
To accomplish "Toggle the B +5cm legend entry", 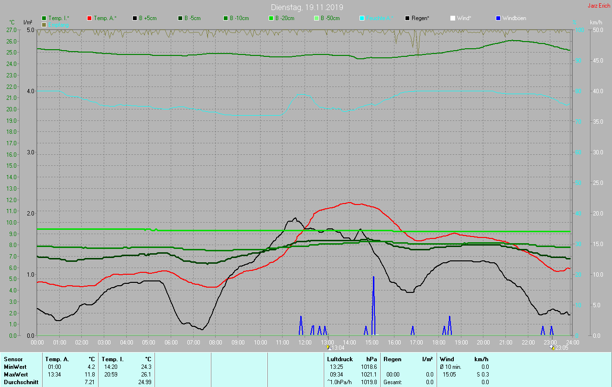I will [135, 18].
